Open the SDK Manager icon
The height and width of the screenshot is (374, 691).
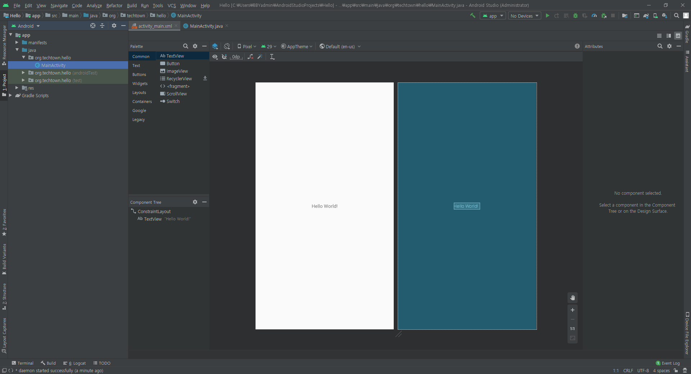[x=665, y=15]
